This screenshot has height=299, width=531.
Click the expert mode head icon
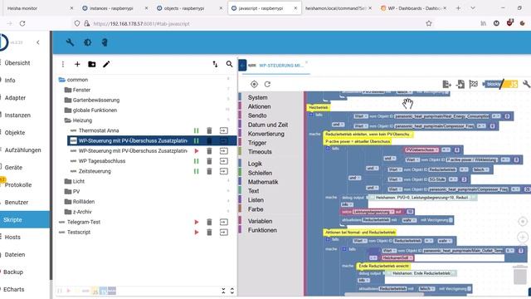(x=105, y=42)
